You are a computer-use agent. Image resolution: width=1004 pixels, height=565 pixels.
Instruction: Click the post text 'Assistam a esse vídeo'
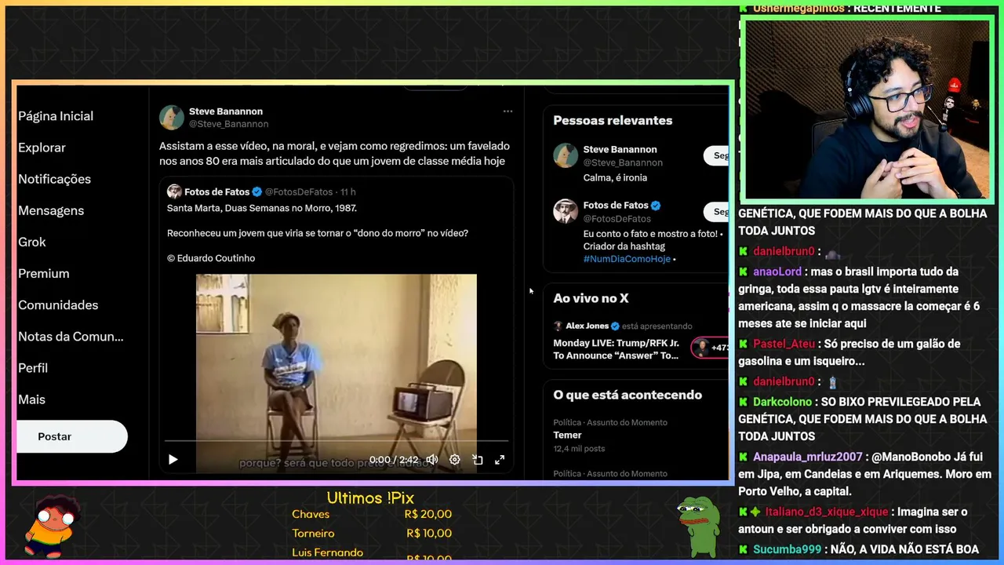[x=334, y=154]
